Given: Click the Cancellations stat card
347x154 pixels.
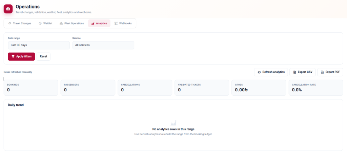Looking at the screenshot, I should click(x=145, y=88).
